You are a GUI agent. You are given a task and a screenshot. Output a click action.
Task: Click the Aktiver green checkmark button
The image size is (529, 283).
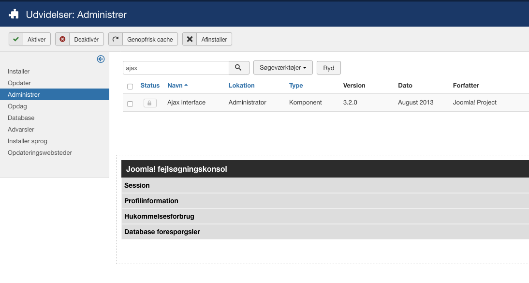point(29,39)
